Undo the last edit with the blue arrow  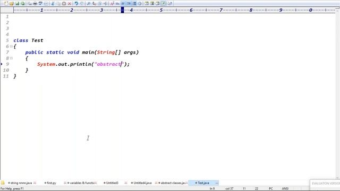click(76, 4)
